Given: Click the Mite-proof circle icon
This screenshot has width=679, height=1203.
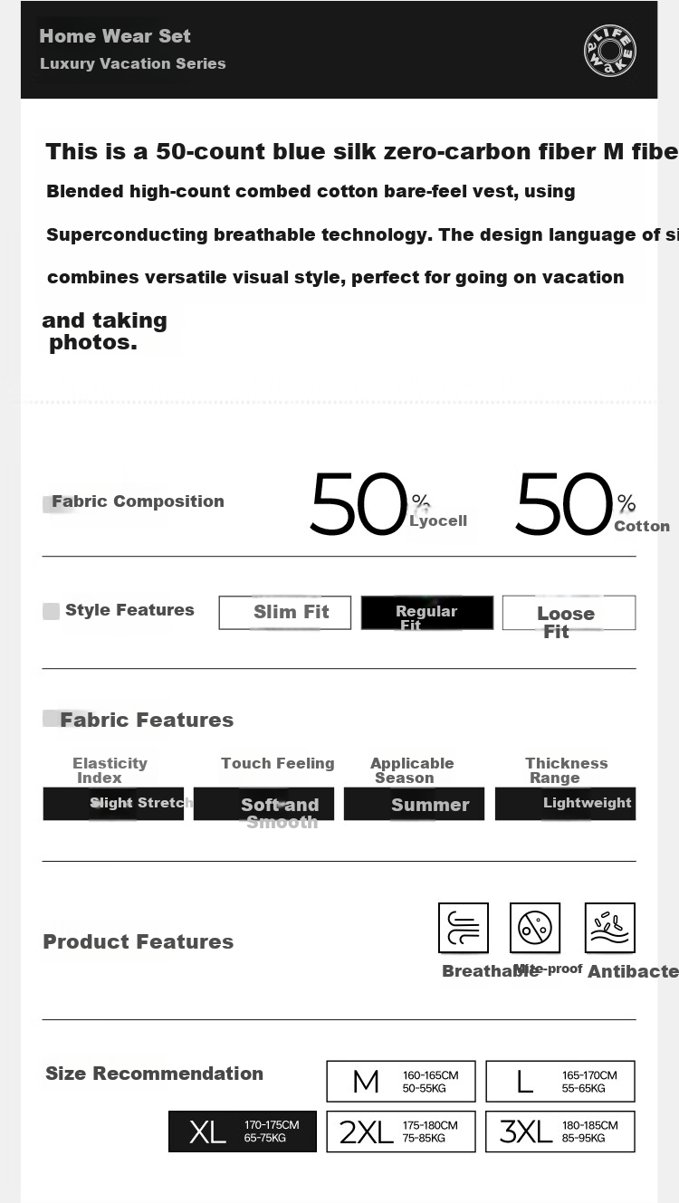Looking at the screenshot, I should pyautogui.click(x=535, y=928).
